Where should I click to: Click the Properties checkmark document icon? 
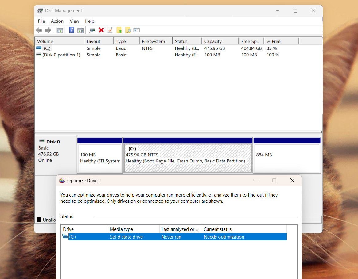[x=110, y=30]
